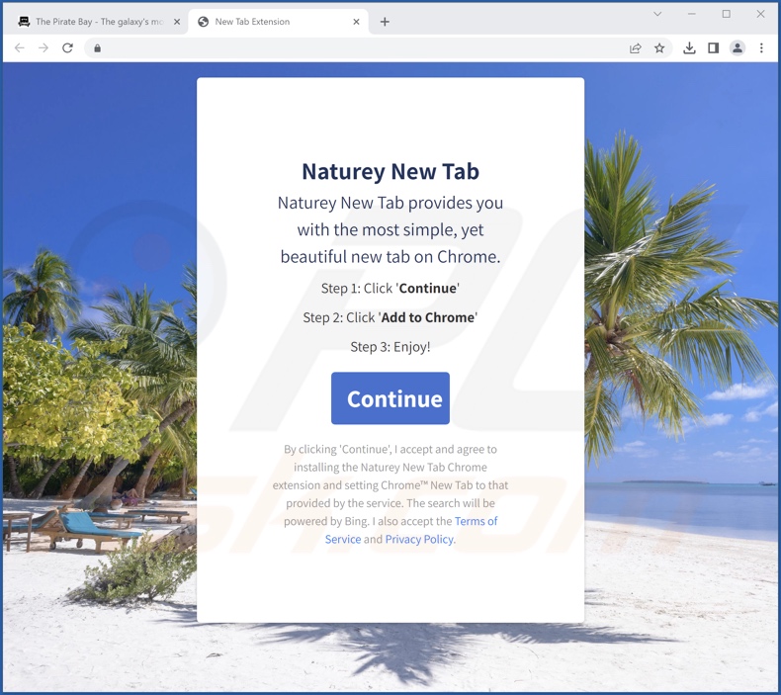781x695 pixels.
Task: Reload the current page
Action: point(67,47)
